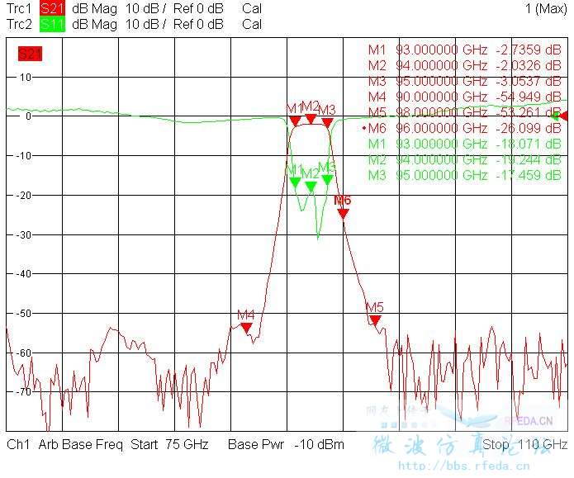Viewport: 574px width, 478px height.
Task: Click the '1 (Max)' indicator
Action: pos(546,8)
